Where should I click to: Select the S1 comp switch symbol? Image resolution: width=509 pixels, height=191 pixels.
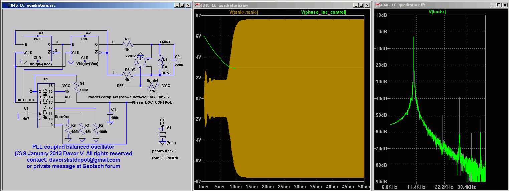click(141, 62)
